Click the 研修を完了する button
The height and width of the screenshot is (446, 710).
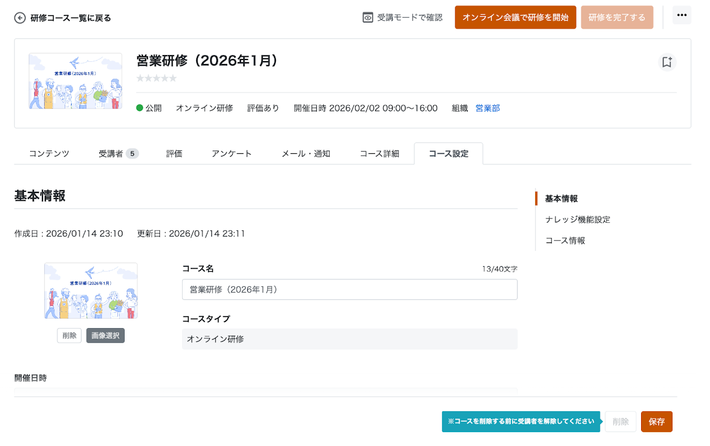(x=617, y=17)
